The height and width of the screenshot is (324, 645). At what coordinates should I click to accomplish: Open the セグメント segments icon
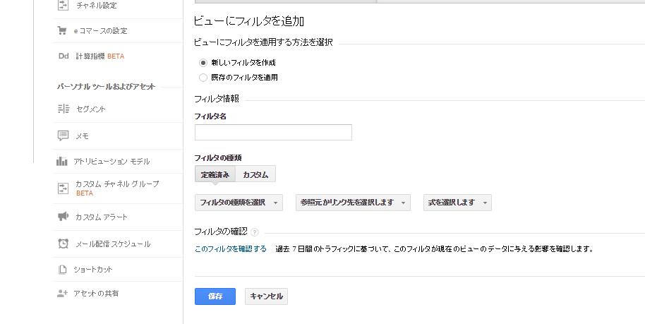[64, 109]
